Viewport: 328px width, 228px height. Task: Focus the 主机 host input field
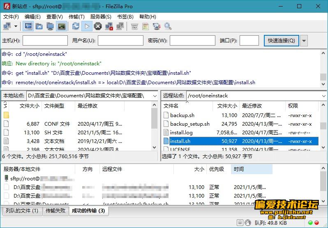(45, 40)
